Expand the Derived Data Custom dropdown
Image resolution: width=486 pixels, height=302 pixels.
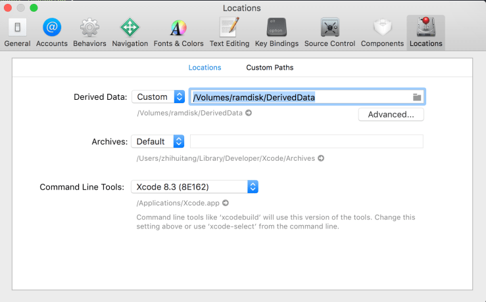(x=158, y=97)
